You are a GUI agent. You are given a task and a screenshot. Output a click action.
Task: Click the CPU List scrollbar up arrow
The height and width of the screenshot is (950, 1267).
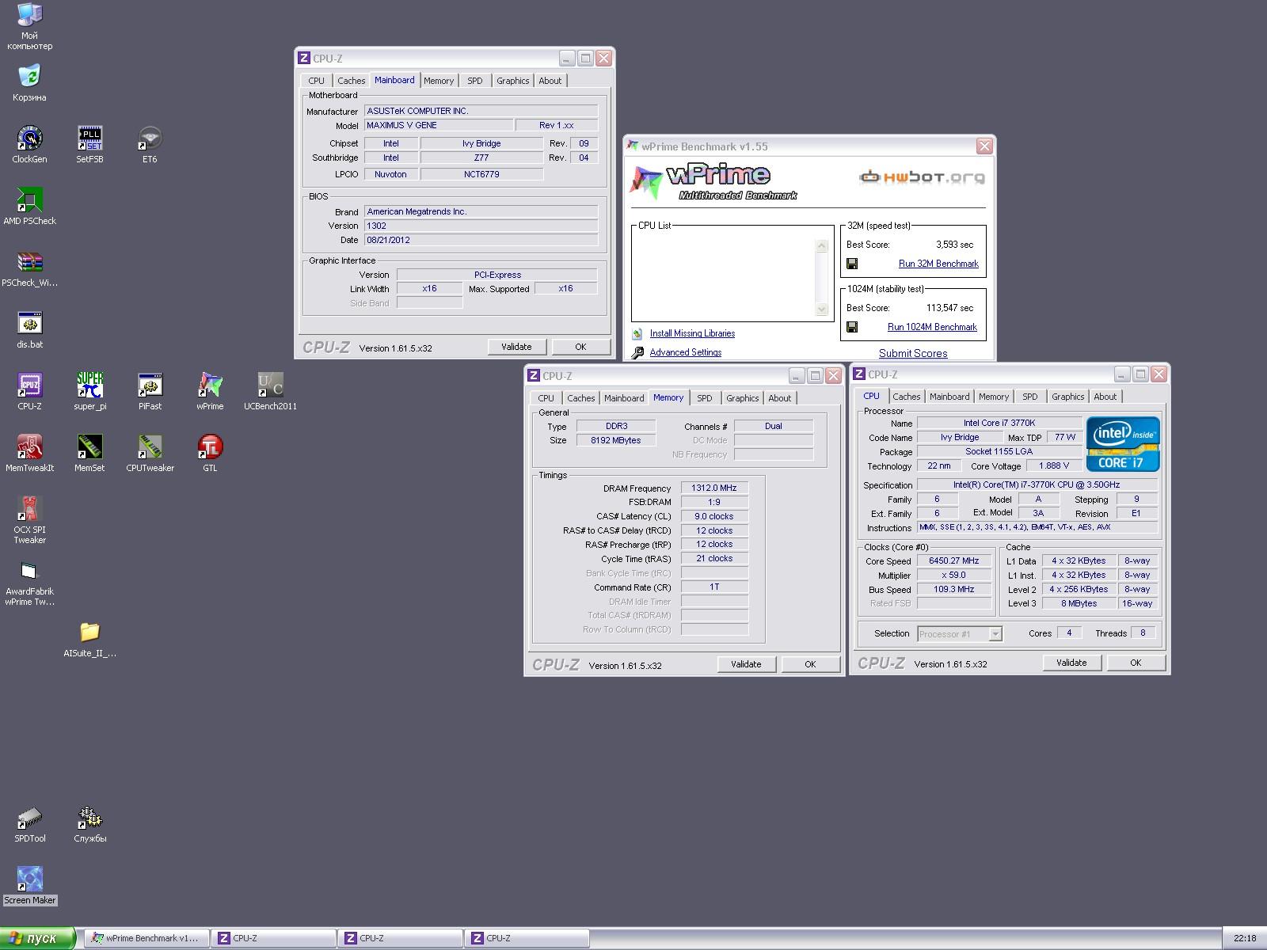821,245
